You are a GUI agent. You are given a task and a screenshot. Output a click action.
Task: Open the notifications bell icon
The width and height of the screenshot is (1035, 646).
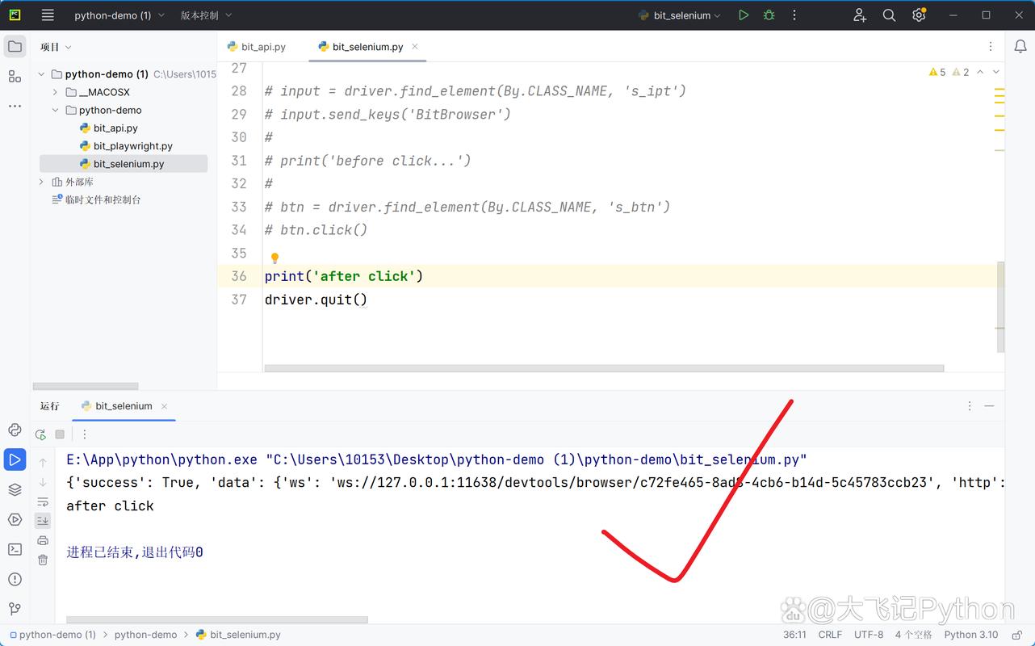[x=1020, y=47]
